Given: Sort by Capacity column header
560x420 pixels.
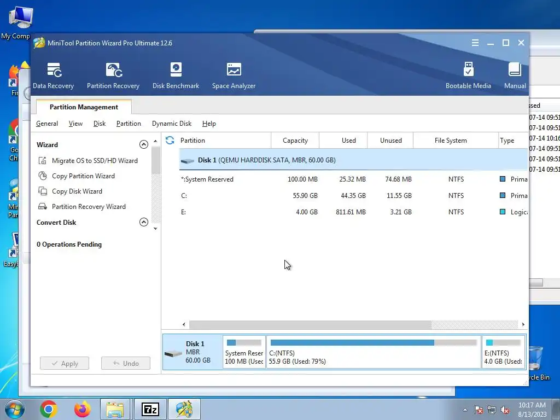Looking at the screenshot, I should tap(295, 141).
